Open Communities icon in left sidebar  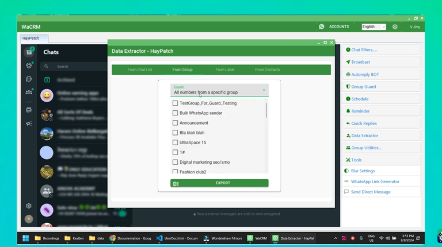[x=29, y=92]
